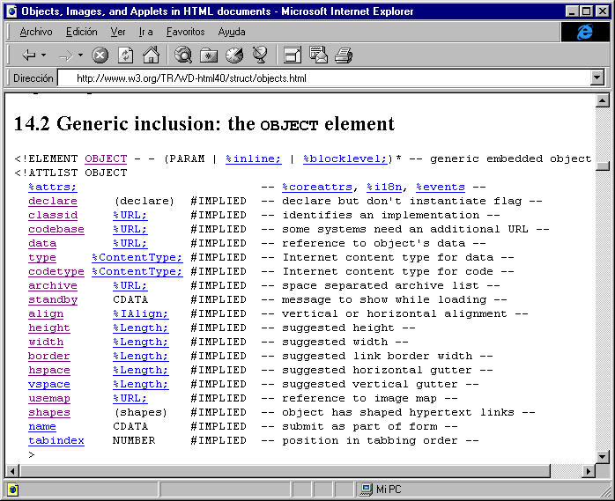Open the Ir a menu

click(145, 32)
